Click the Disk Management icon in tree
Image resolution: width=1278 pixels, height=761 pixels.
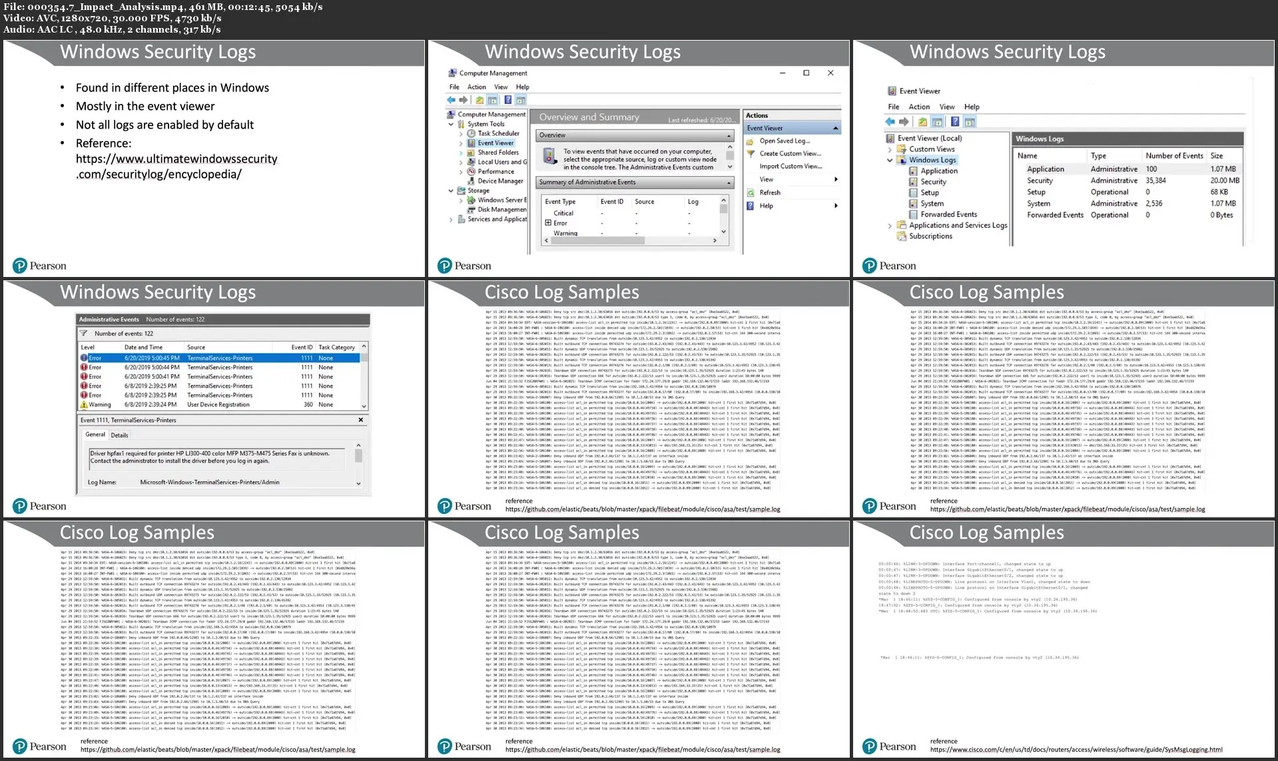(471, 209)
